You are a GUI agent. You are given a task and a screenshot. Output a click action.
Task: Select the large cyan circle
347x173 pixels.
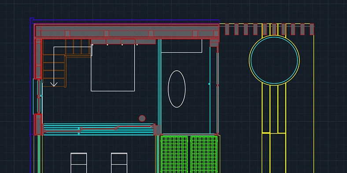point(274,60)
